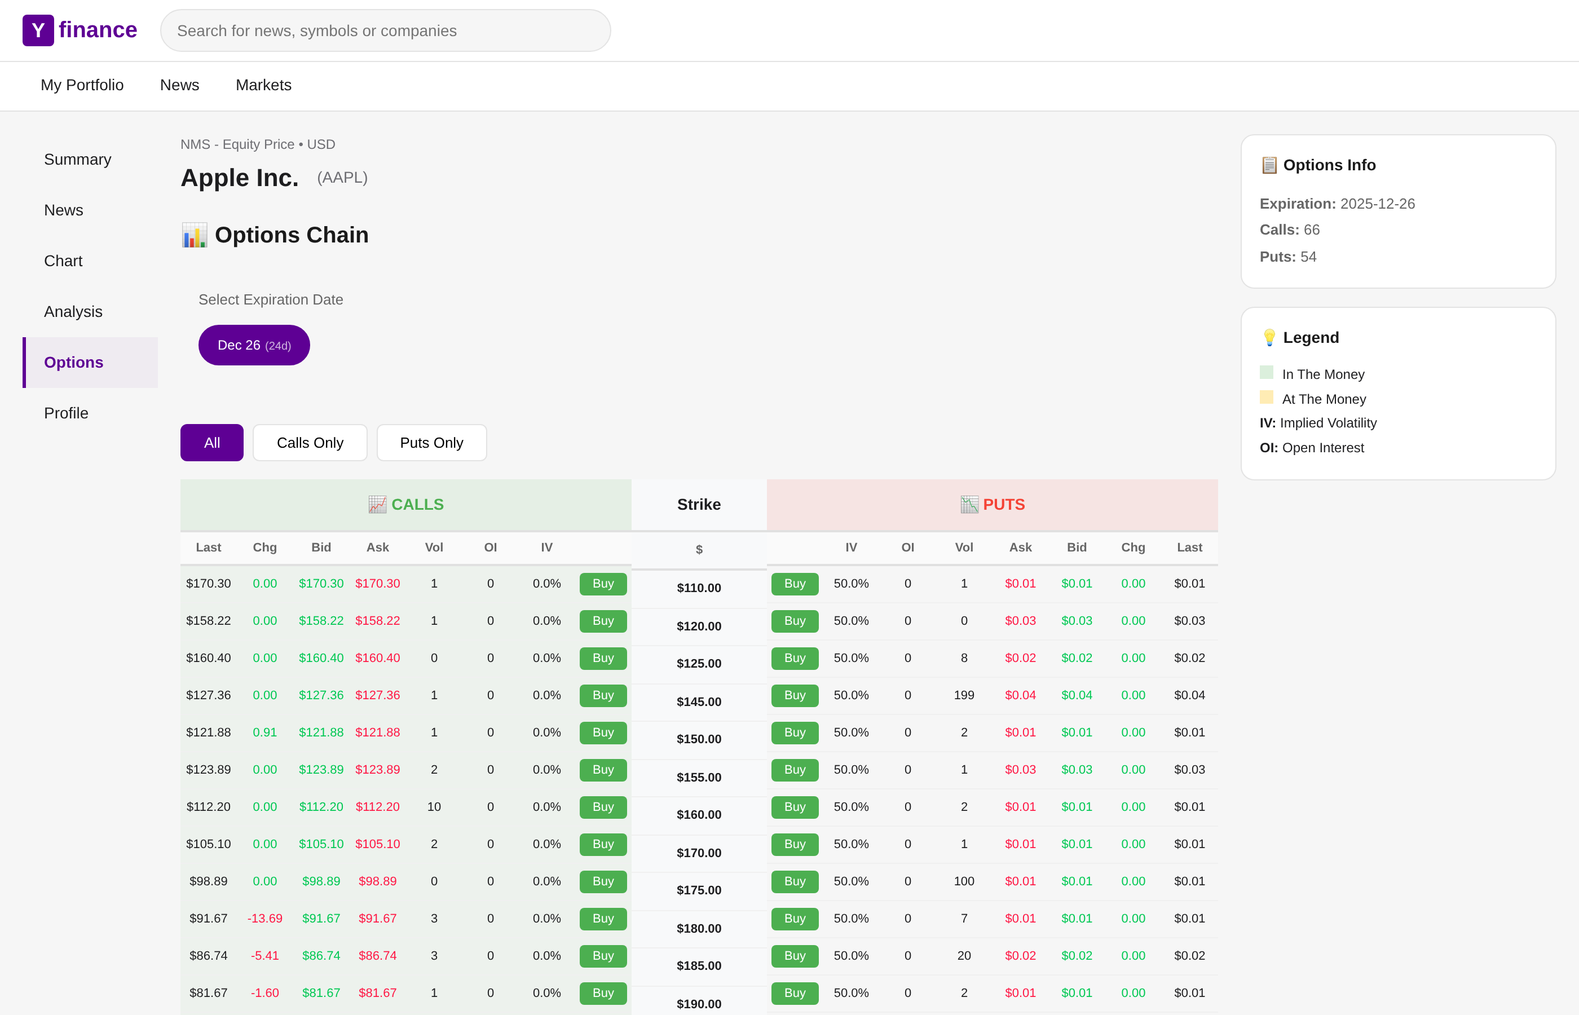Buy the $110.00 strike put
Viewport: 1579px width, 1015px height.
tap(795, 584)
